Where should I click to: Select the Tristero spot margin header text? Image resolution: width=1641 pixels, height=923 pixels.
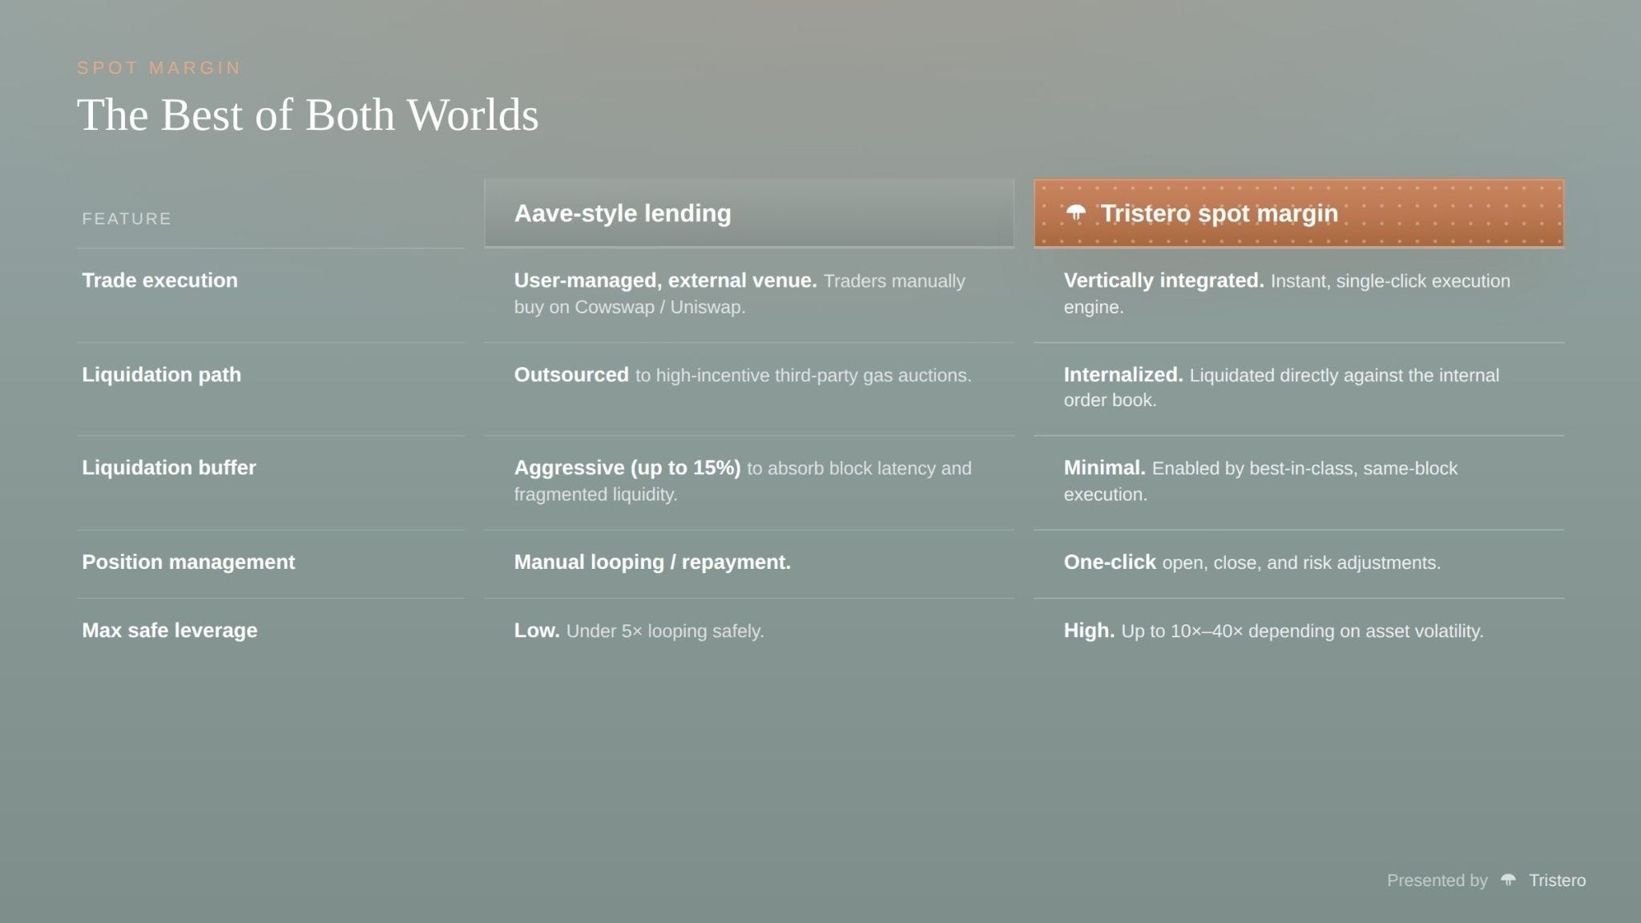point(1219,213)
